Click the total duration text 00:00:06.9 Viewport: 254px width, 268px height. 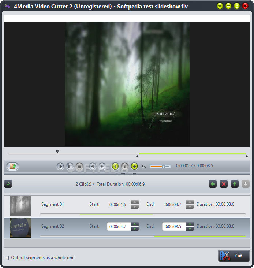point(135,184)
